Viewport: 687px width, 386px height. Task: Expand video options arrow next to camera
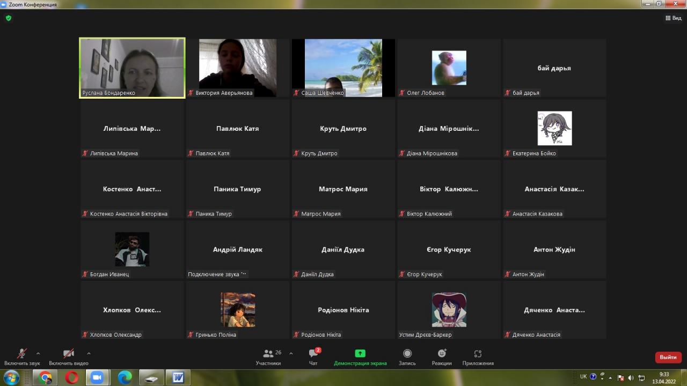tap(89, 353)
